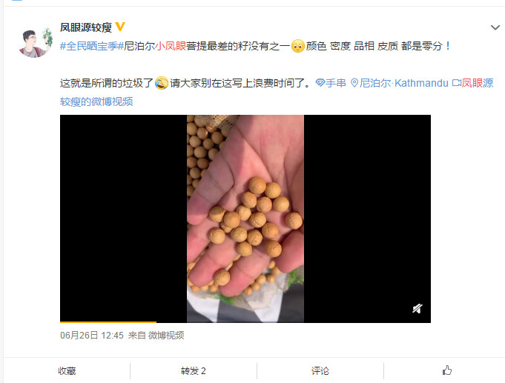Open the 评论 comment section
505x383 pixels.
point(320,370)
